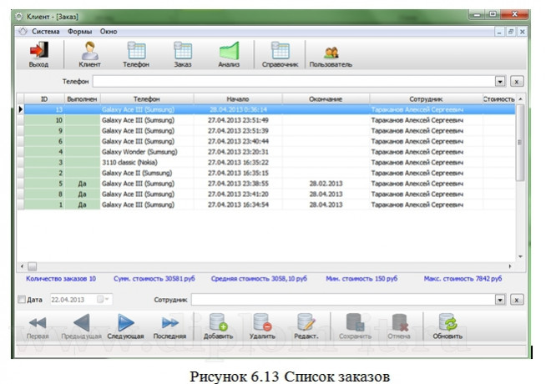Clear Телефон filter with x button
The height and width of the screenshot is (384, 546).
(x=517, y=82)
